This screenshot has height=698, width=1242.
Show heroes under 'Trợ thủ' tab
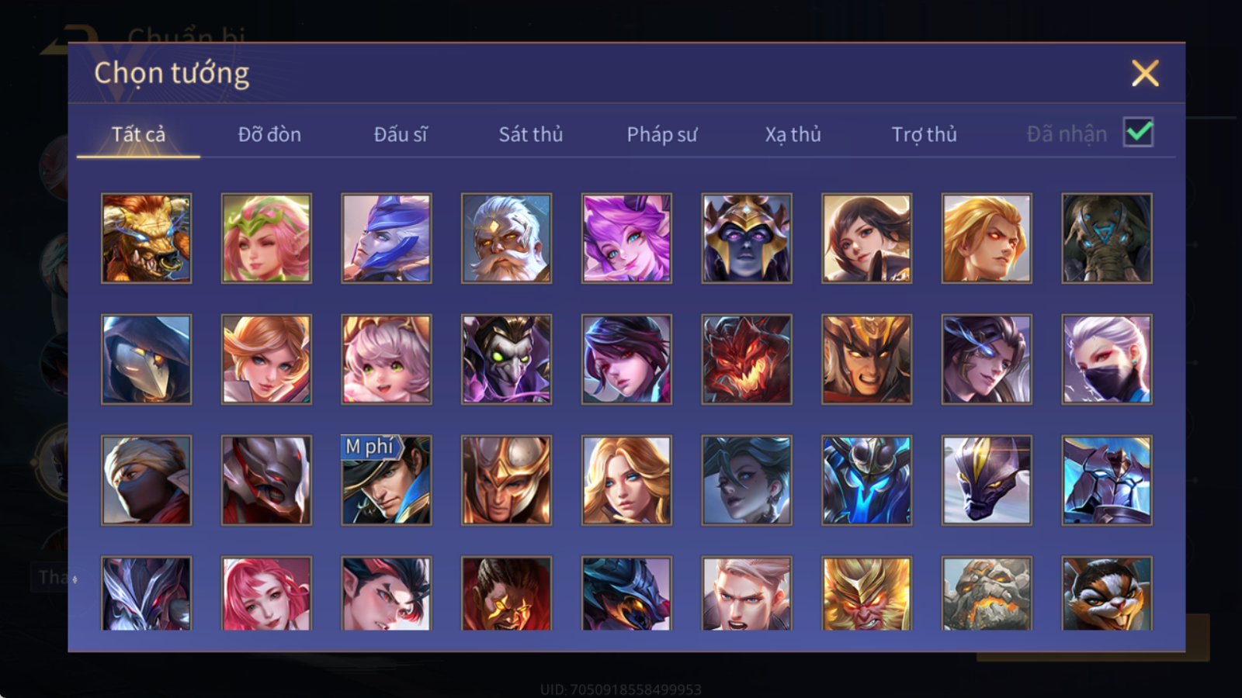tap(924, 134)
